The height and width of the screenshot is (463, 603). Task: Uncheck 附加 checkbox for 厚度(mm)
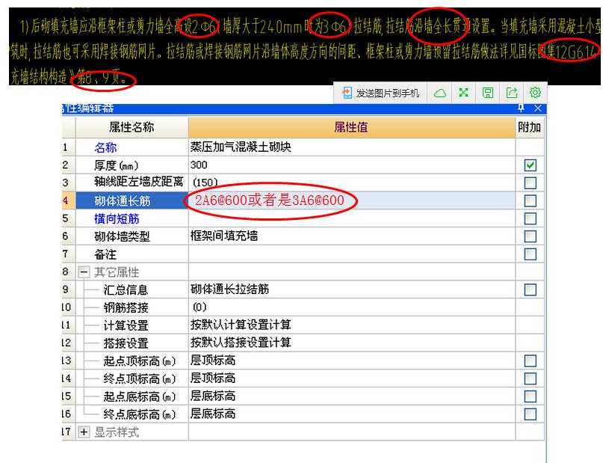pyautogui.click(x=531, y=165)
